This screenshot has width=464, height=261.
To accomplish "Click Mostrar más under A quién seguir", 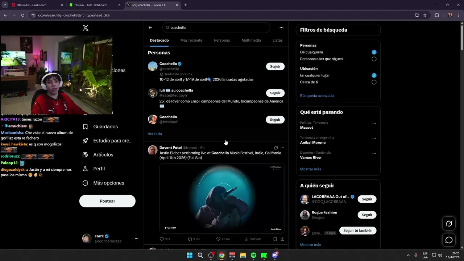I will coord(310,245).
